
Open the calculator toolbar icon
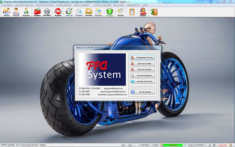[x=132, y=12]
